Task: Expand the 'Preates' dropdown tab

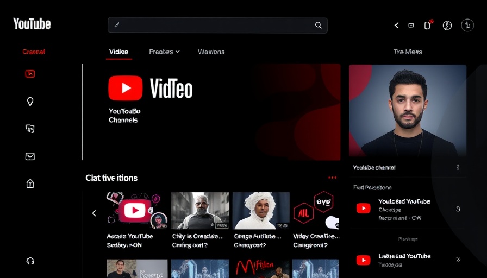Action: pyautogui.click(x=164, y=52)
